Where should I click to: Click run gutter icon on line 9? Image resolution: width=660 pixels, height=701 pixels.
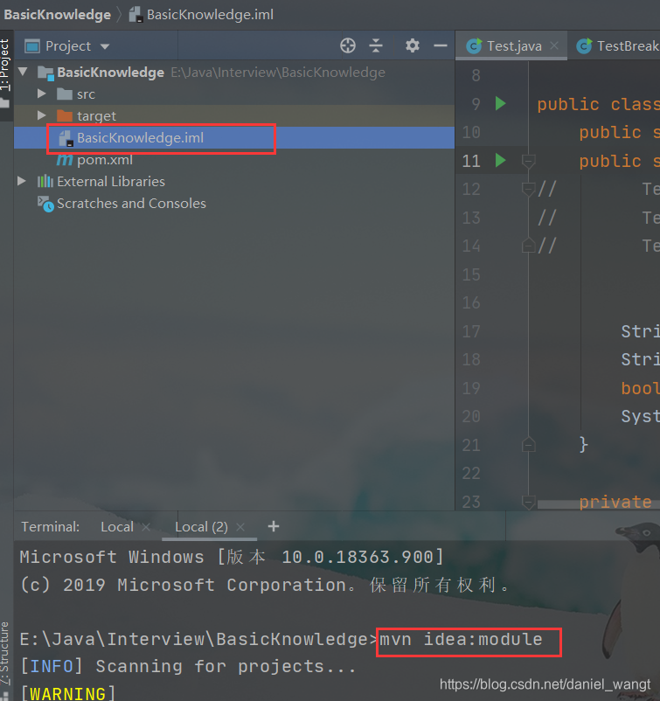click(x=500, y=103)
